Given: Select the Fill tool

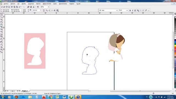Looking at the screenshot, I should click(x=1, y=49).
